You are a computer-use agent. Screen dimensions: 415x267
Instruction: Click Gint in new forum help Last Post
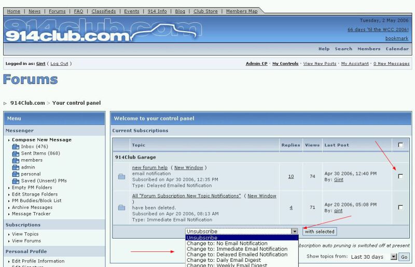tap(339, 180)
